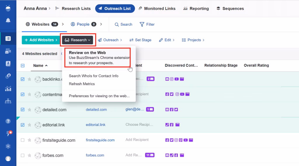This screenshot has height=166, width=299.
Task: Open the Outreach dropdown
Action: pyautogui.click(x=110, y=40)
